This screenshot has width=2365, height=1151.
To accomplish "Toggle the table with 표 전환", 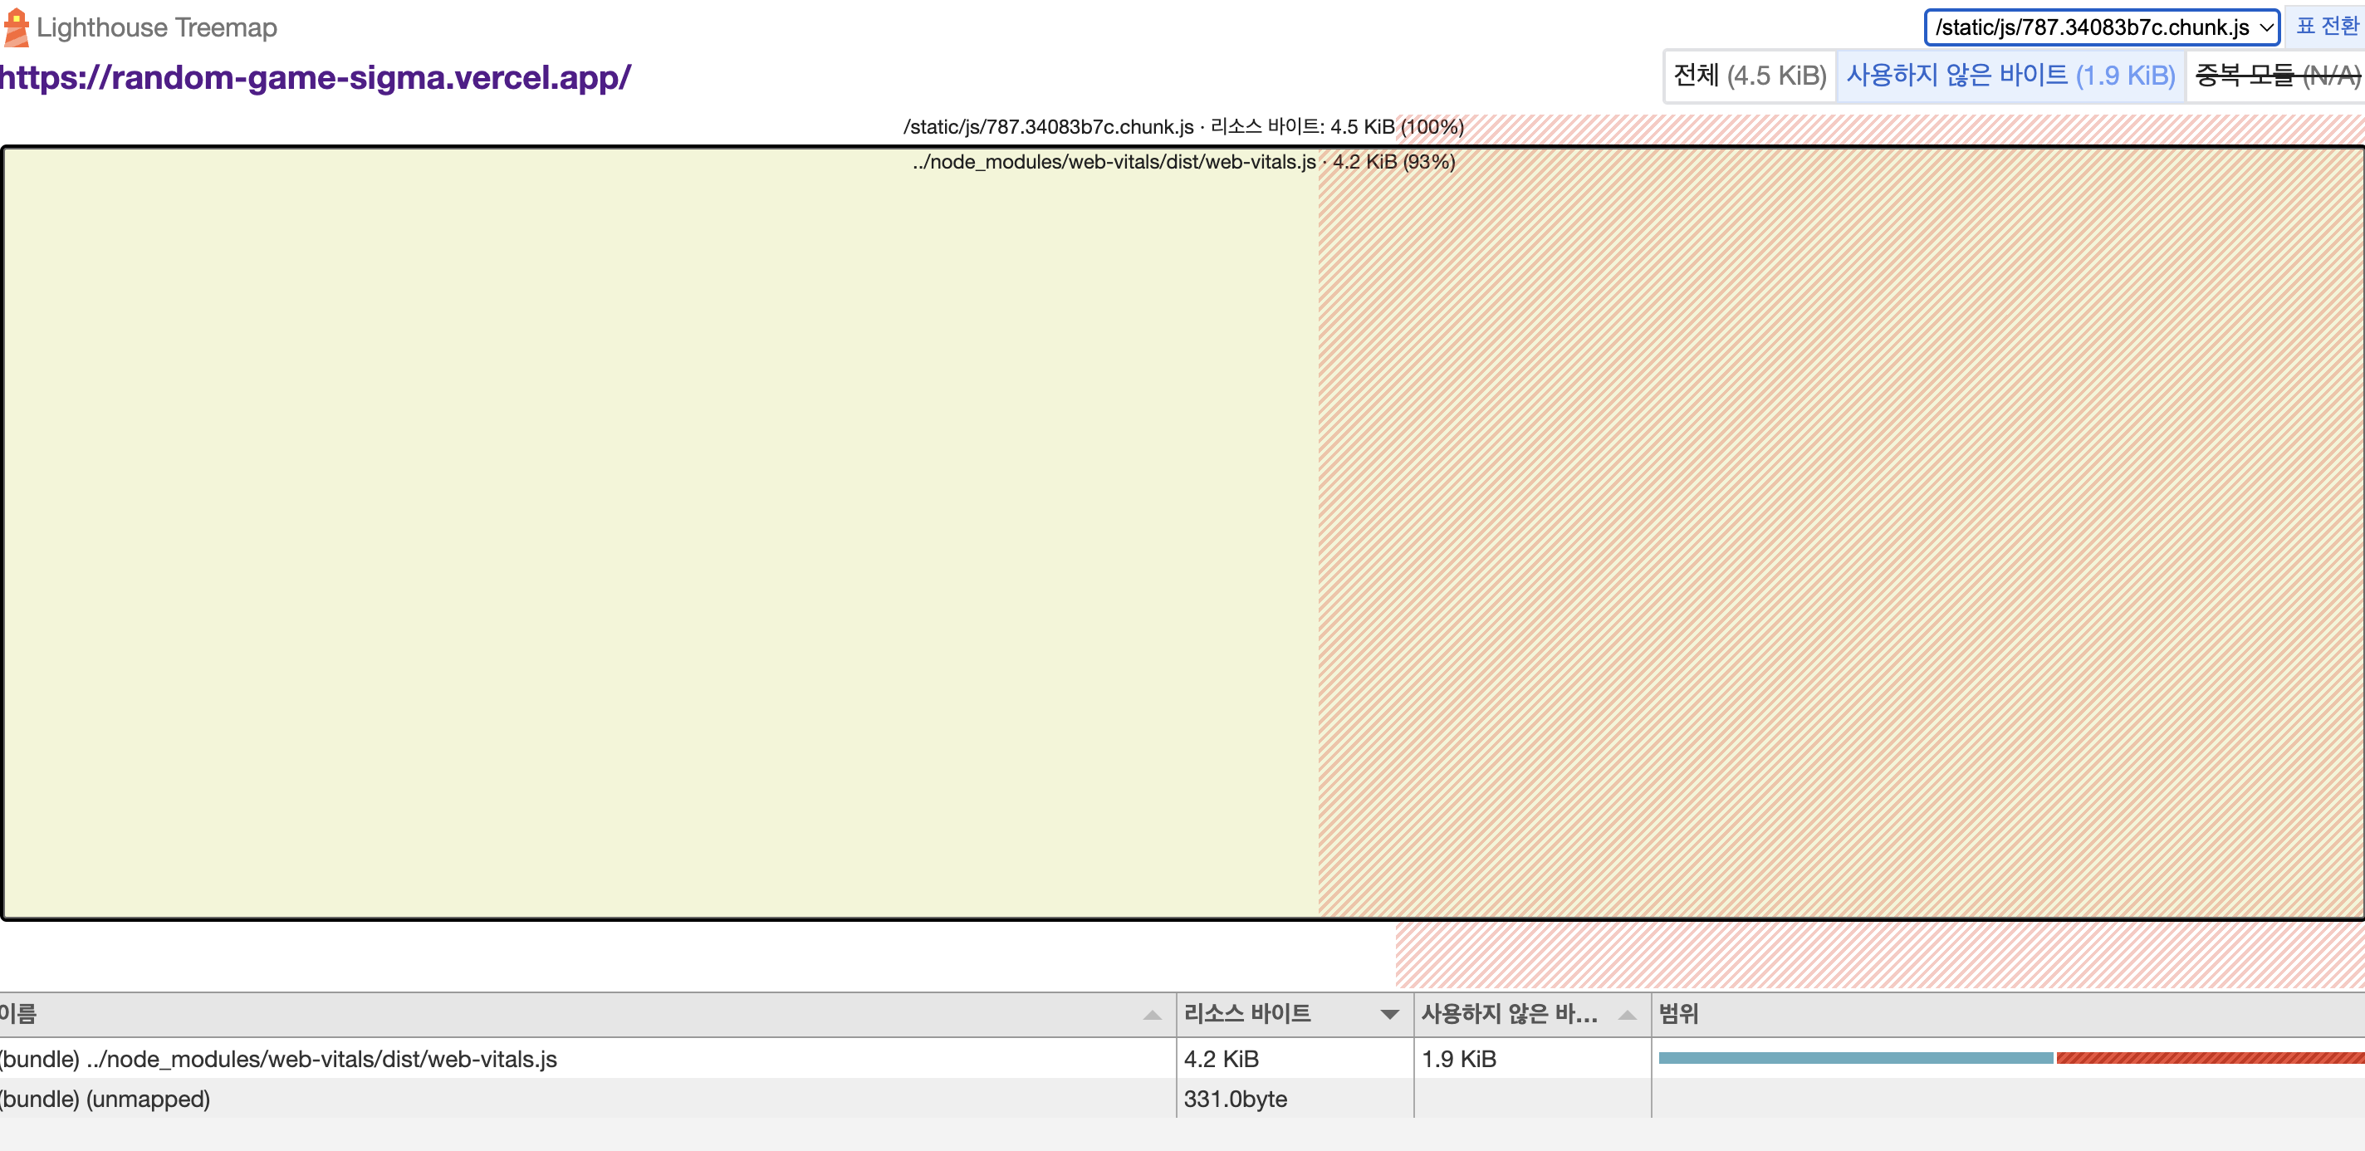I will pyautogui.click(x=2327, y=26).
